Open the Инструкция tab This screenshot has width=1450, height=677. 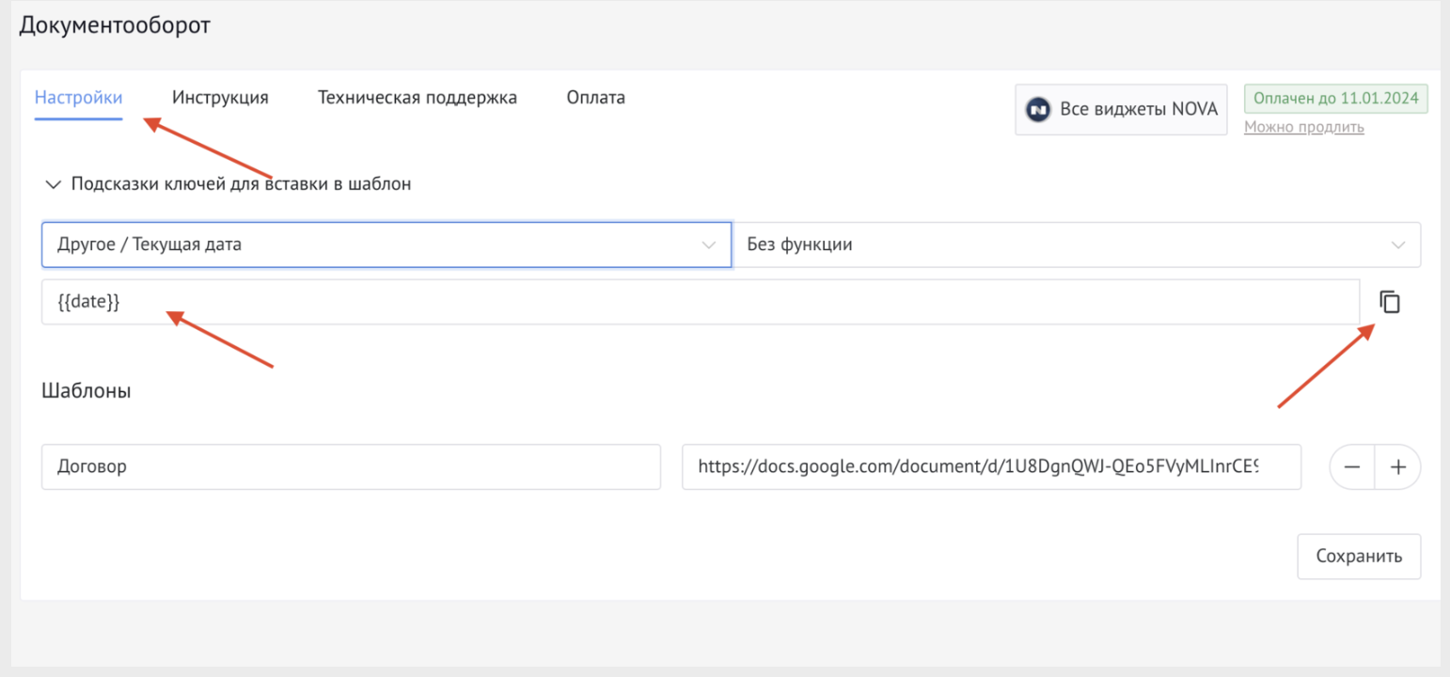coord(220,98)
